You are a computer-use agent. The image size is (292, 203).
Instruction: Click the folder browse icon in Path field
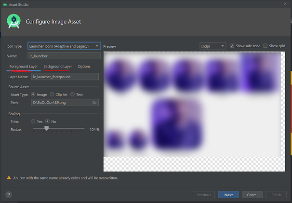94,103
